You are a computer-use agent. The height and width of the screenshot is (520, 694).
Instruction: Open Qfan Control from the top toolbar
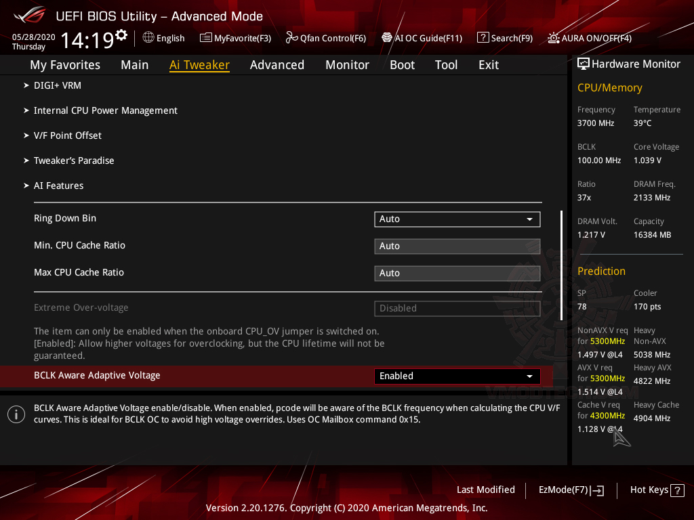pos(325,38)
